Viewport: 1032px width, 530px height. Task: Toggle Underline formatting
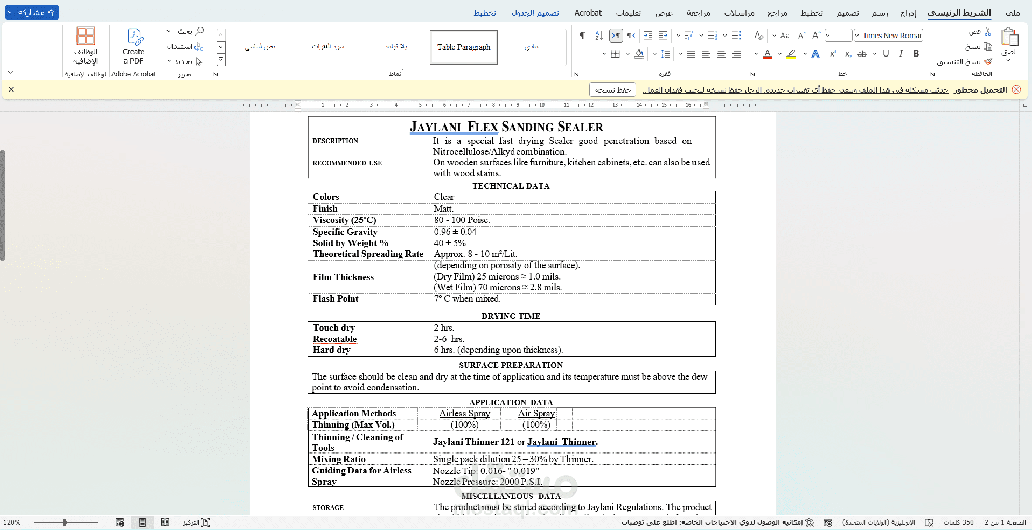pyautogui.click(x=886, y=54)
